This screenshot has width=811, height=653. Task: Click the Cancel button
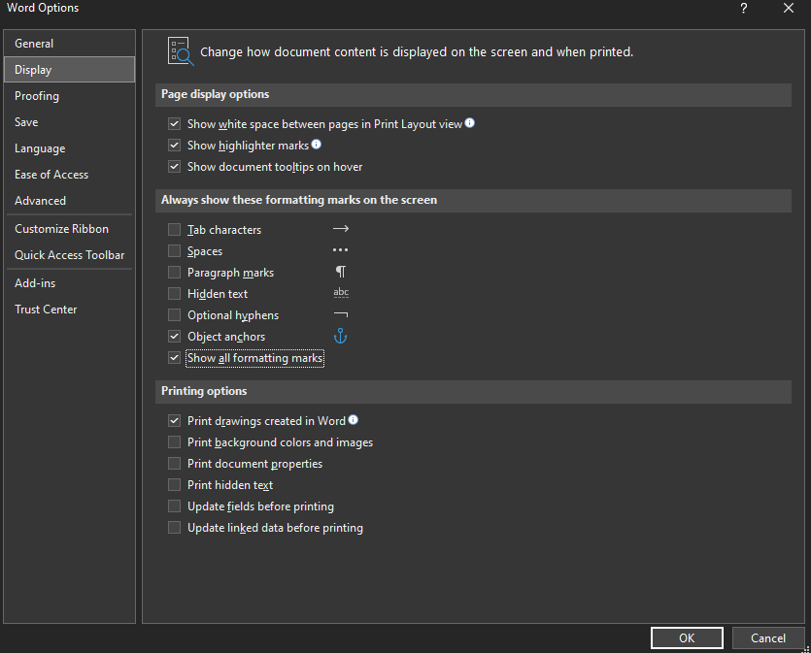(768, 638)
